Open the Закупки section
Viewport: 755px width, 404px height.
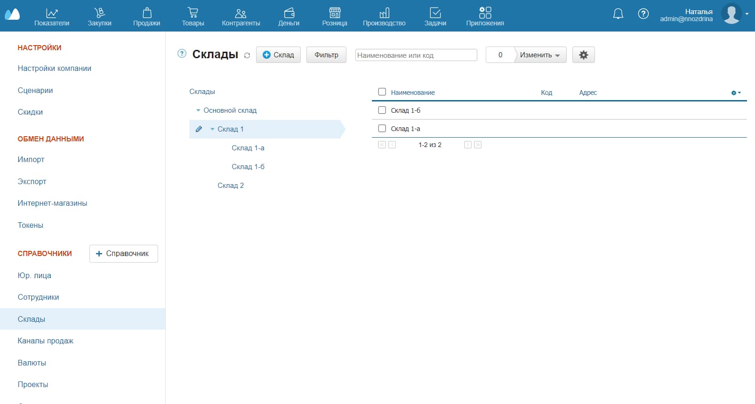[99, 16]
